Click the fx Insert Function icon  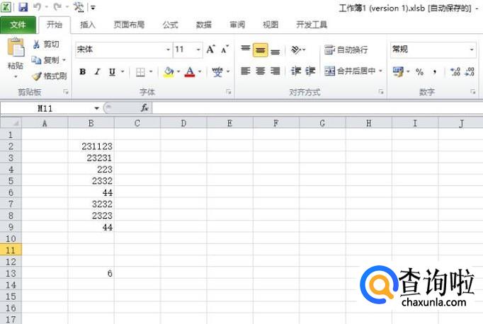[x=144, y=108]
